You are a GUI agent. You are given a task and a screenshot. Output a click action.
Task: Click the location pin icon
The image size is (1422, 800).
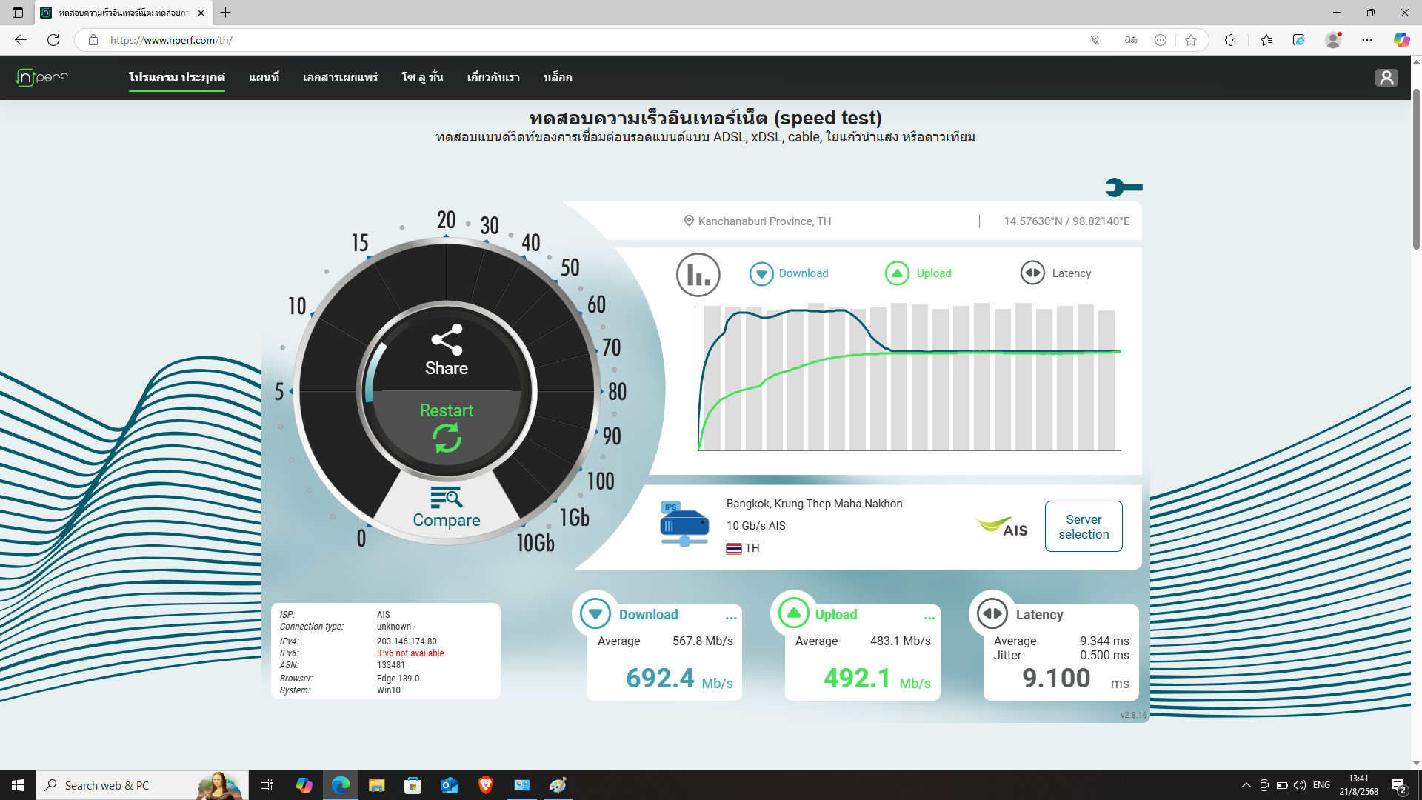[x=689, y=221]
